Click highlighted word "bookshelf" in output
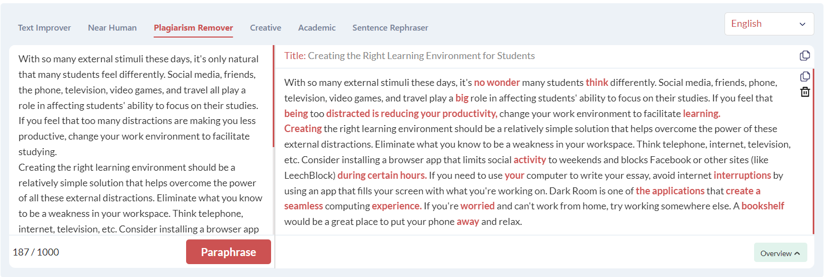This screenshot has width=824, height=277. [x=763, y=206]
